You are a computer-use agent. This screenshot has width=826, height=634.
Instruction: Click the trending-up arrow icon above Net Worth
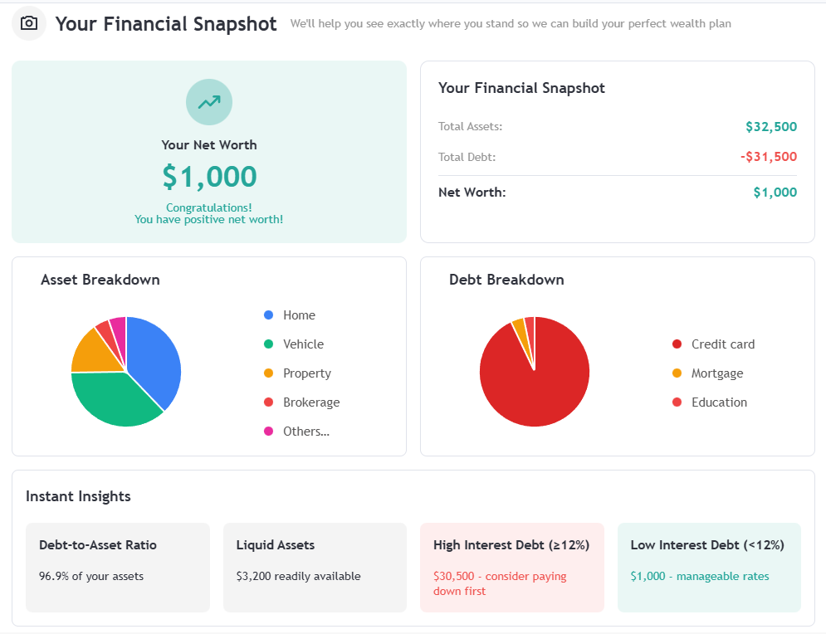209,102
